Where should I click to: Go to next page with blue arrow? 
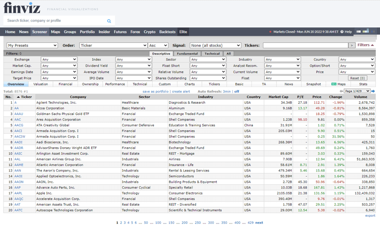[373, 91]
